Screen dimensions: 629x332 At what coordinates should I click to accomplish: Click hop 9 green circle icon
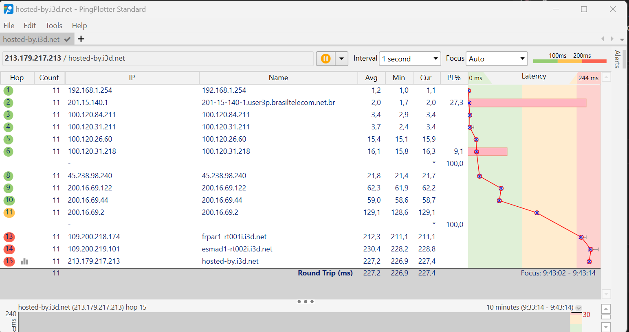8,188
